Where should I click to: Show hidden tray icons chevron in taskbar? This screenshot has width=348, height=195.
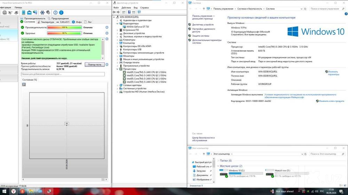(299, 191)
